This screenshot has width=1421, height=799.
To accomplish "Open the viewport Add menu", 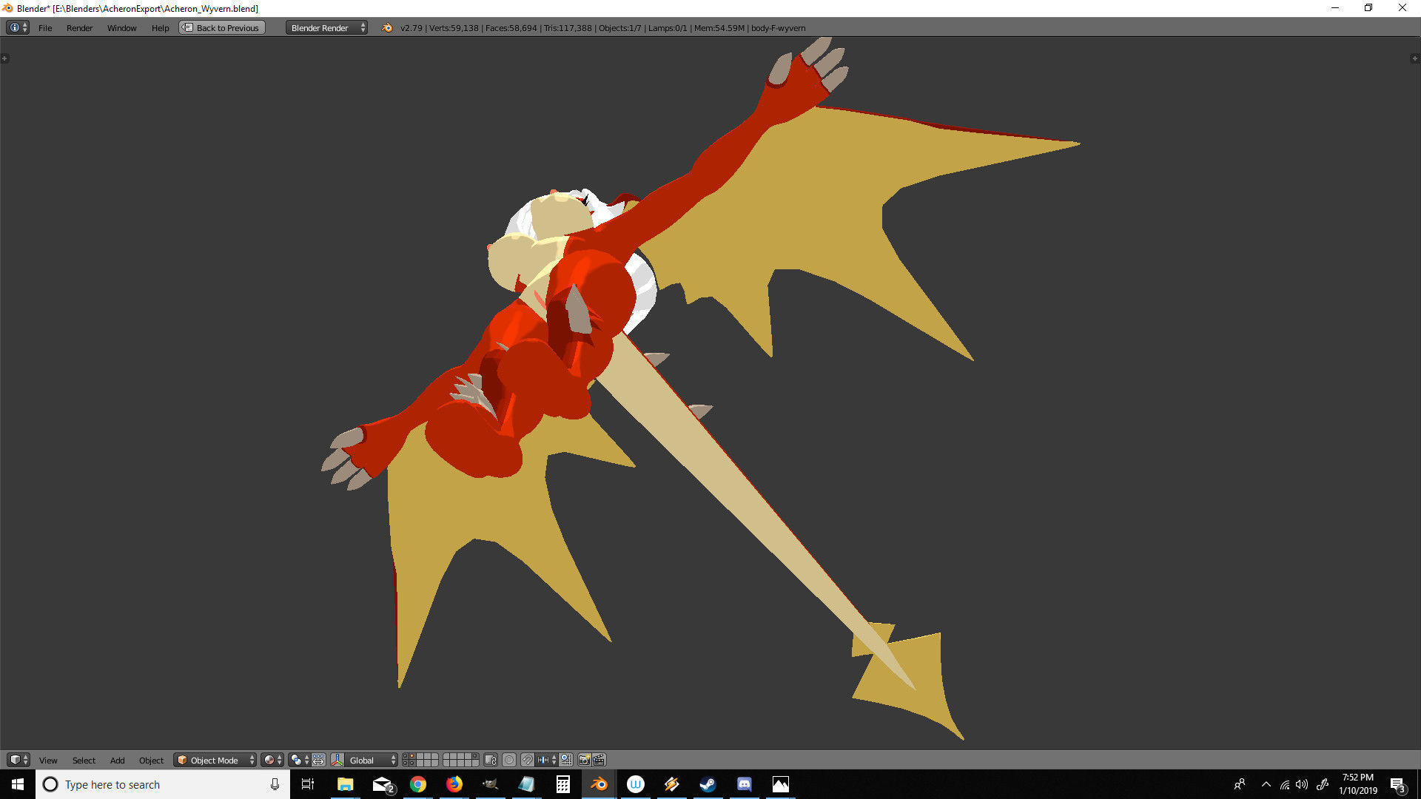I will 117,761.
